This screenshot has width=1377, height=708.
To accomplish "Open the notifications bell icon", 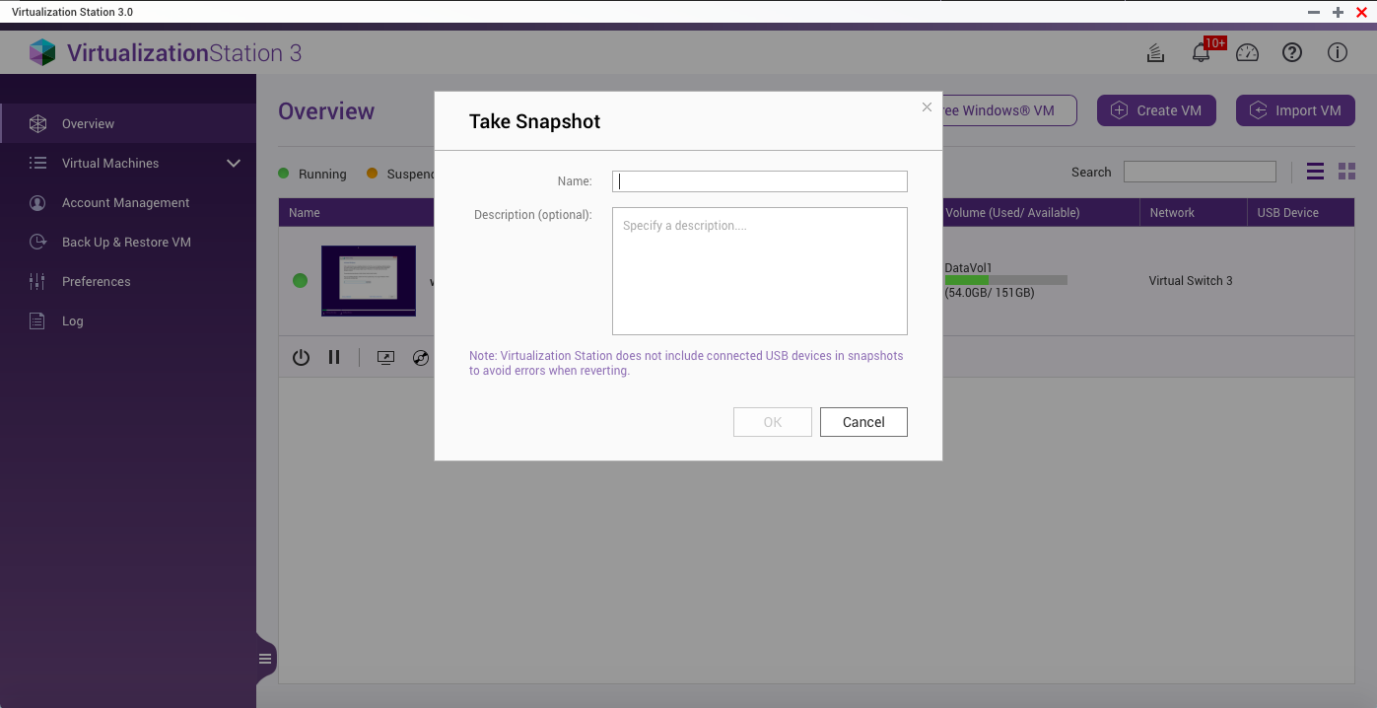I will click(1201, 53).
